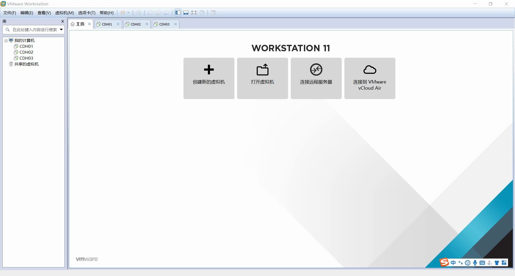This screenshot has height=276, width=515.
Task: Click the Sogou microphone voice input icon
Action: click(475, 263)
